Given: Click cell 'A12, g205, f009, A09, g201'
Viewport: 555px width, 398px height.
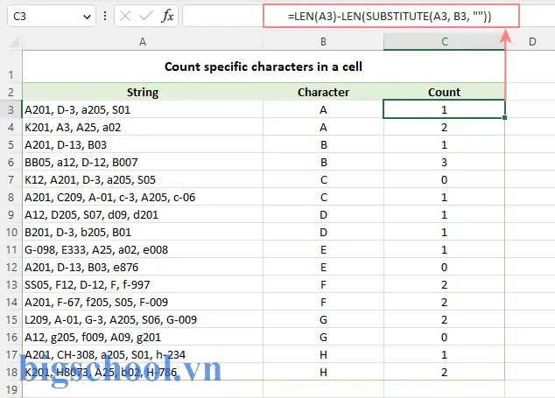Looking at the screenshot, I should tap(143, 337).
